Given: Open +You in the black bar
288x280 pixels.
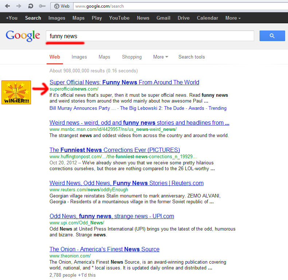Looking at the screenshot, I should (12, 18).
